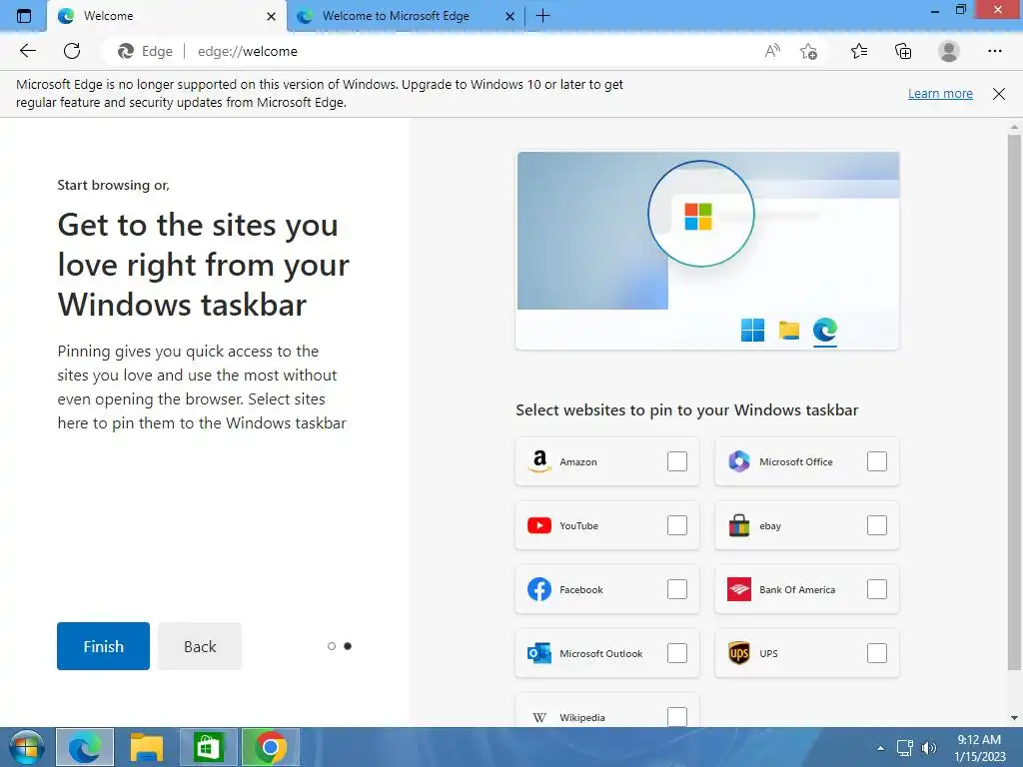1023x767 pixels.
Task: Click the taskbar illustration image
Action: coord(707,251)
